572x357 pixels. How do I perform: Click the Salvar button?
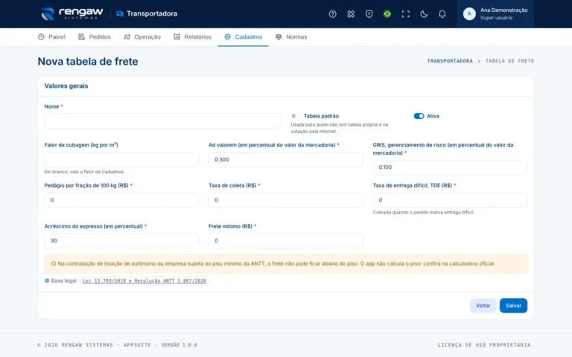(513, 306)
